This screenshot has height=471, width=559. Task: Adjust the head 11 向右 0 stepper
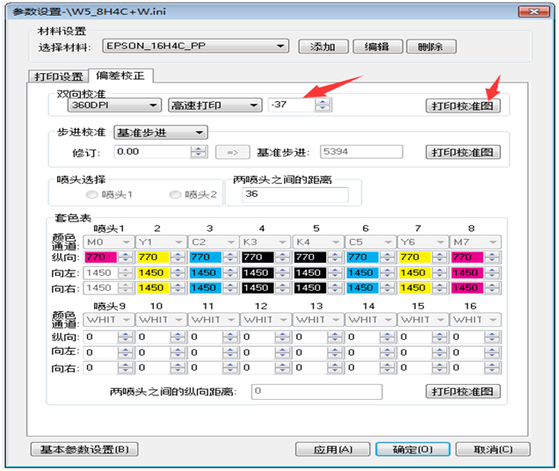pos(230,367)
